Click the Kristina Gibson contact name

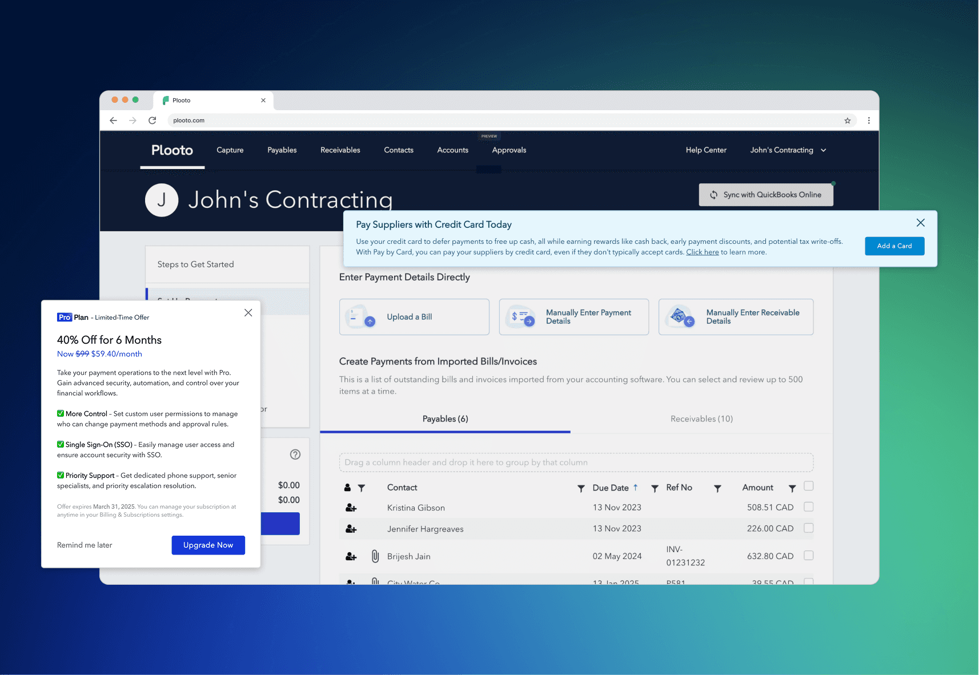(416, 508)
